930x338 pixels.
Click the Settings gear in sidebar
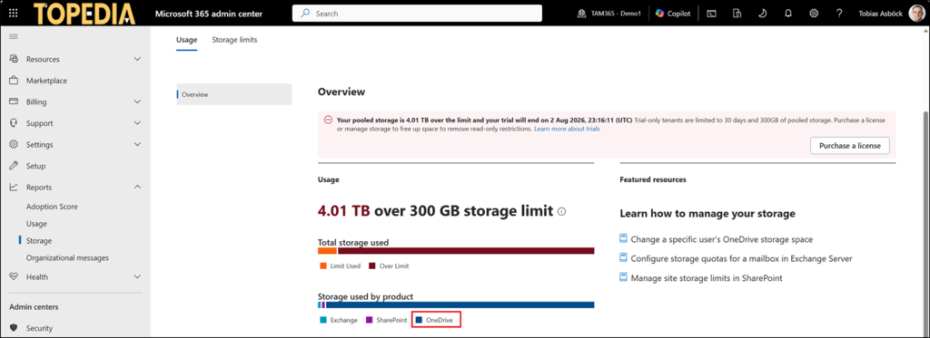coord(14,144)
